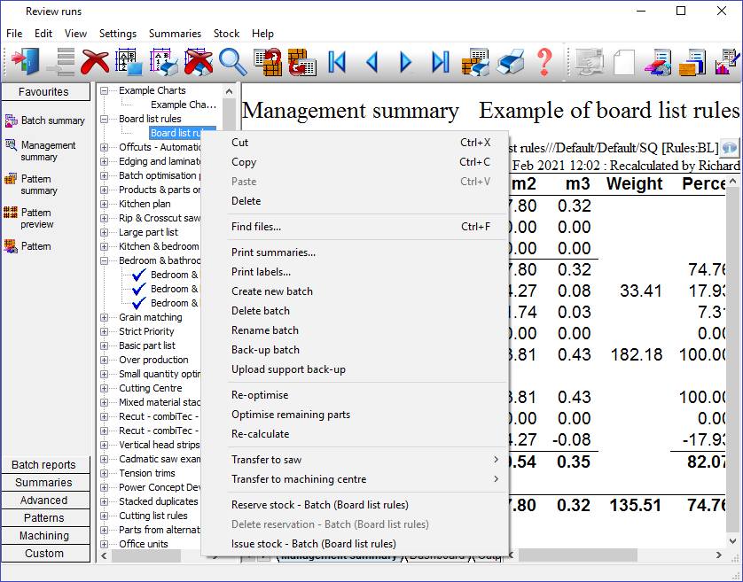Expand the Grain matching tree node
The width and height of the screenshot is (743, 582).
[105, 317]
